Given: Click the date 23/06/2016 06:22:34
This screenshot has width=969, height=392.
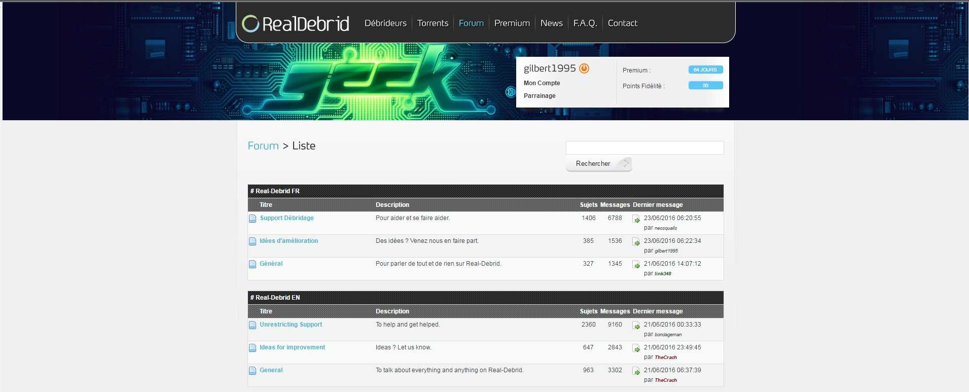Looking at the screenshot, I should [672, 241].
